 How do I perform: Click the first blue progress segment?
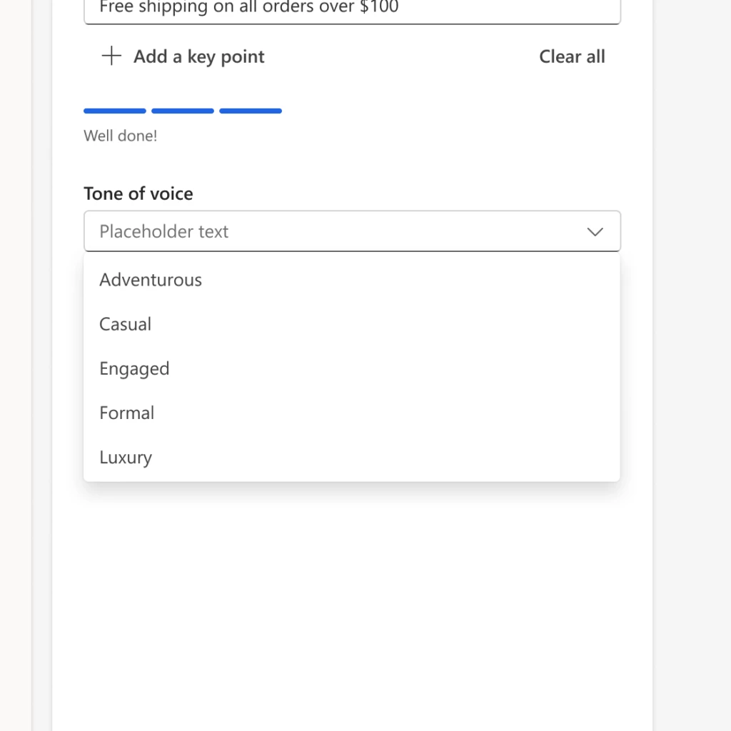point(114,111)
